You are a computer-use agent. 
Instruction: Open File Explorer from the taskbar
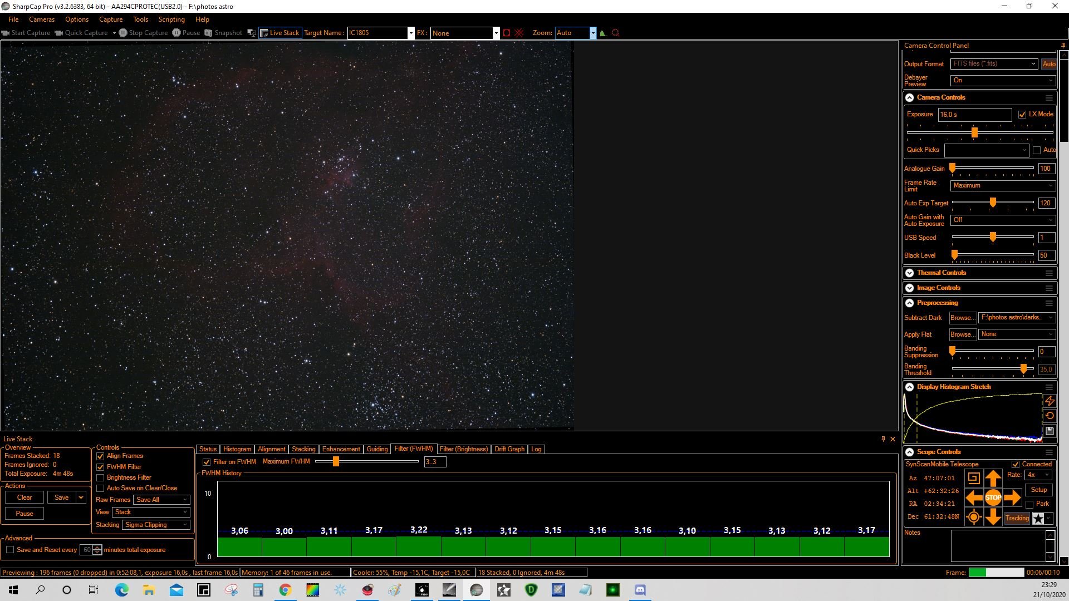[149, 590]
